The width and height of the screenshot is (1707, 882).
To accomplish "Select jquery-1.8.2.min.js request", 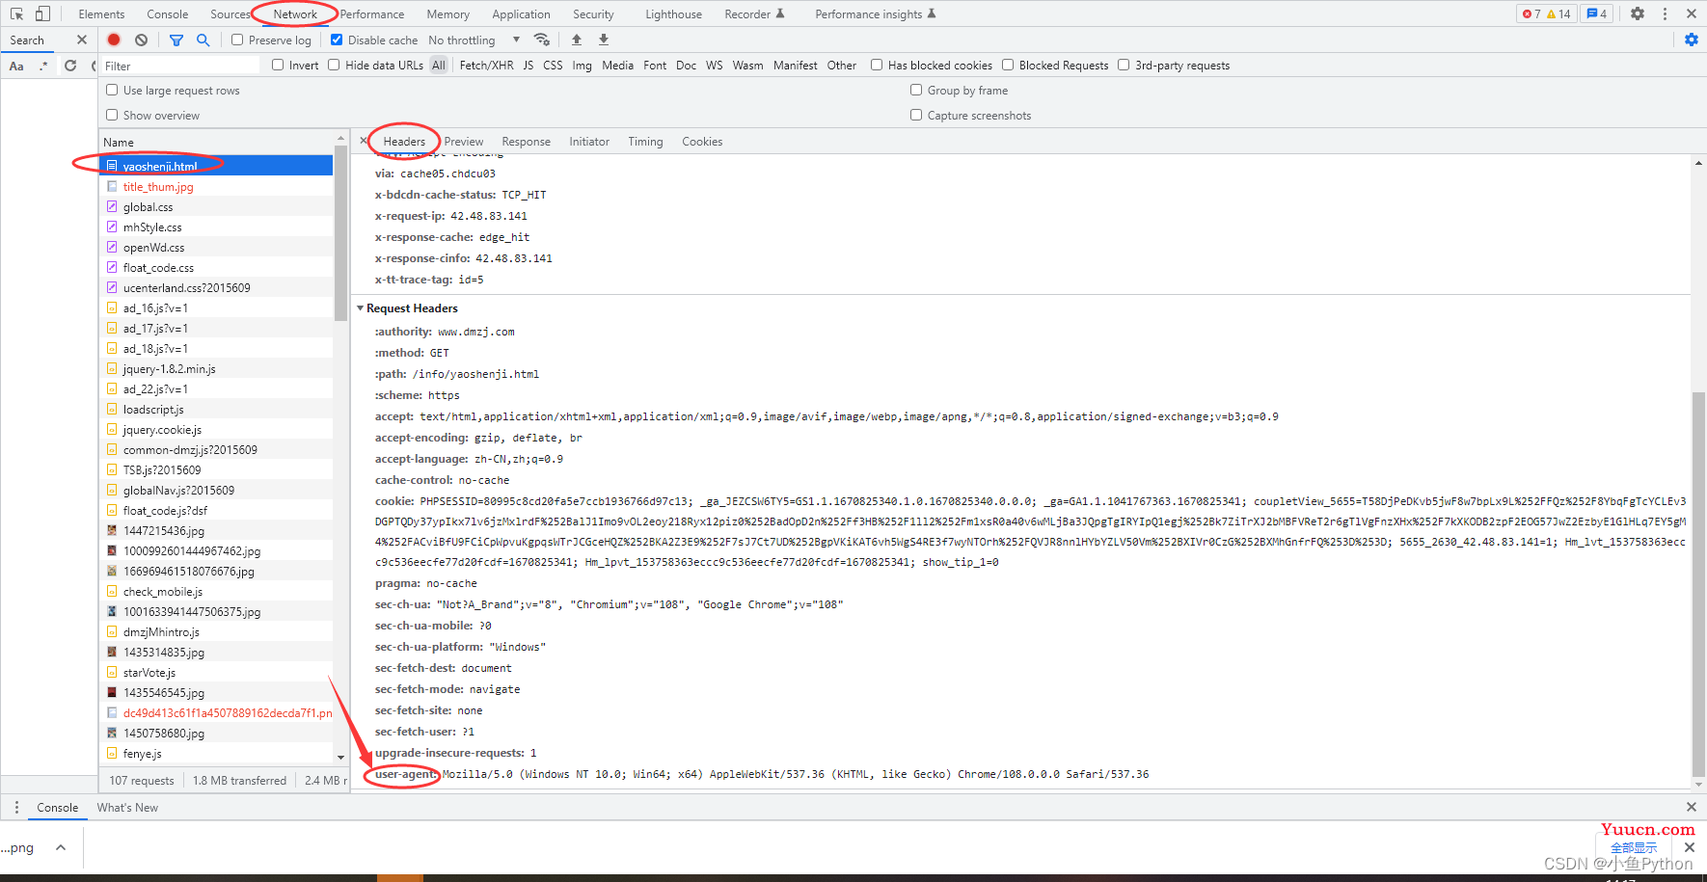I will pyautogui.click(x=216, y=368).
